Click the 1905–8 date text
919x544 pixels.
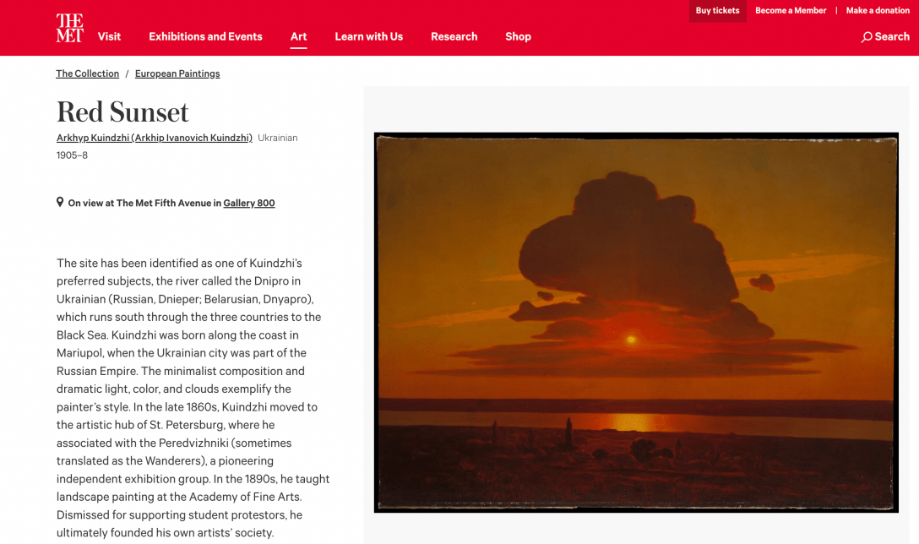(72, 155)
